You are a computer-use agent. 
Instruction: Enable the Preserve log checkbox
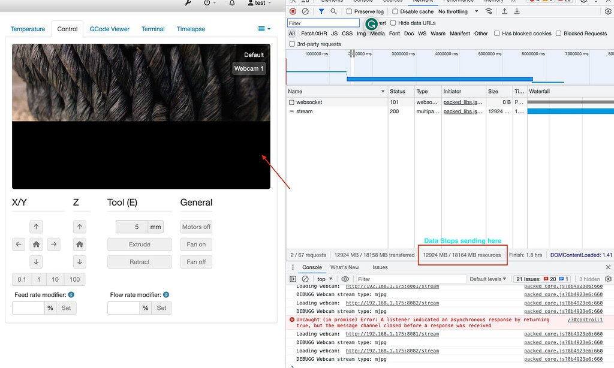point(350,11)
